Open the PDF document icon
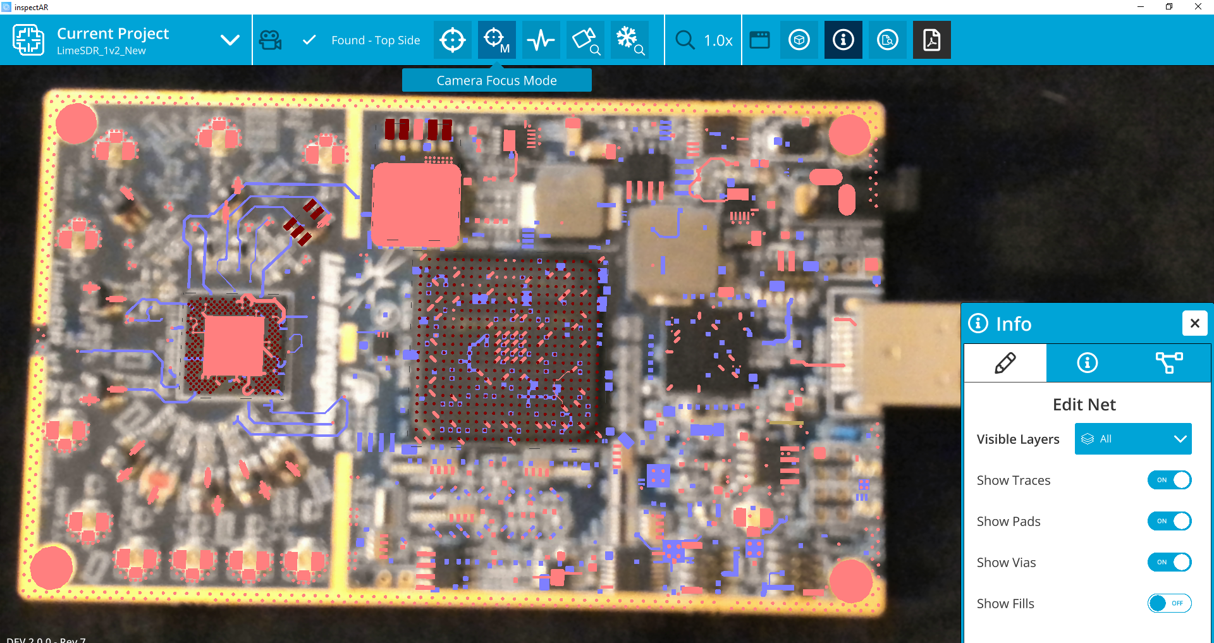This screenshot has height=643, width=1214. 932,40
